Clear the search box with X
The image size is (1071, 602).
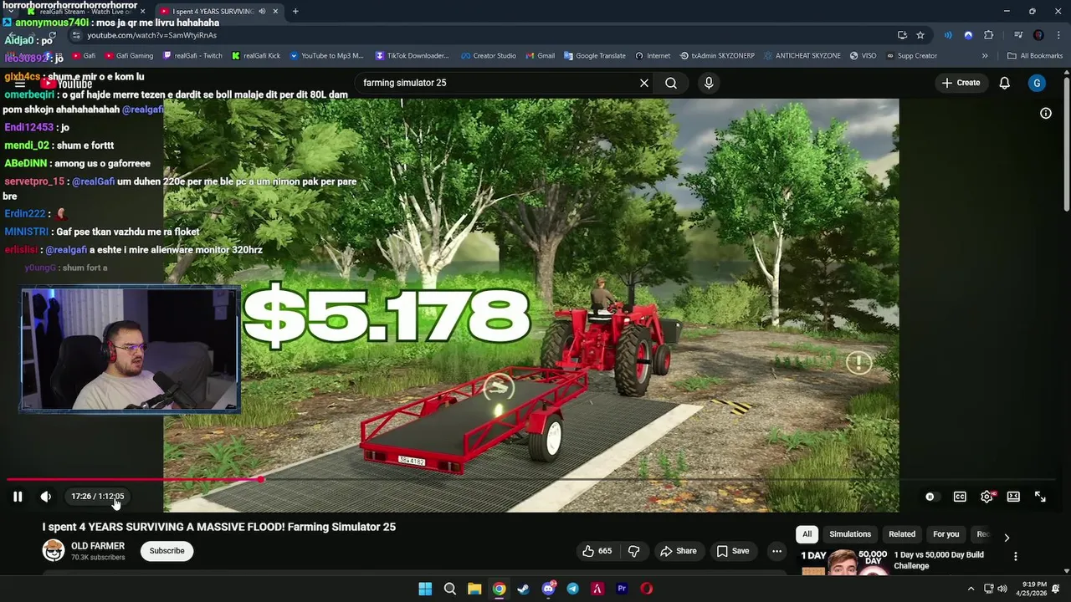(644, 83)
